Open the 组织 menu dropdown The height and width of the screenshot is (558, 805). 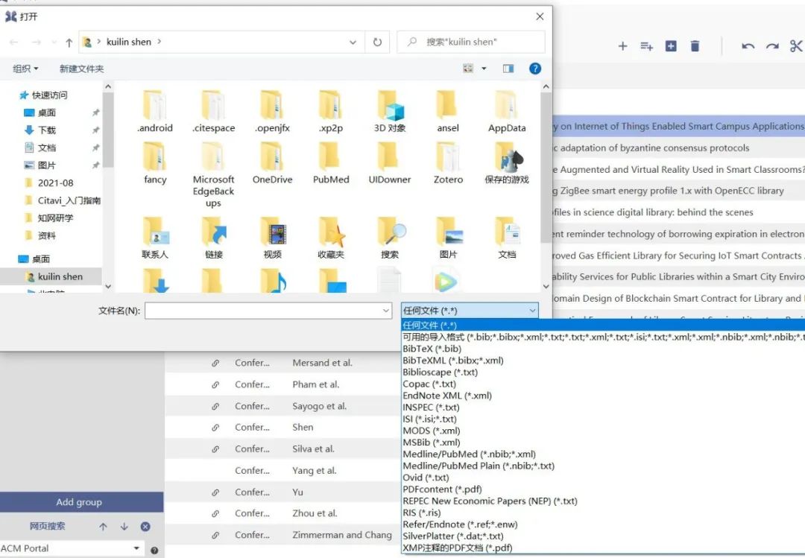(x=25, y=69)
